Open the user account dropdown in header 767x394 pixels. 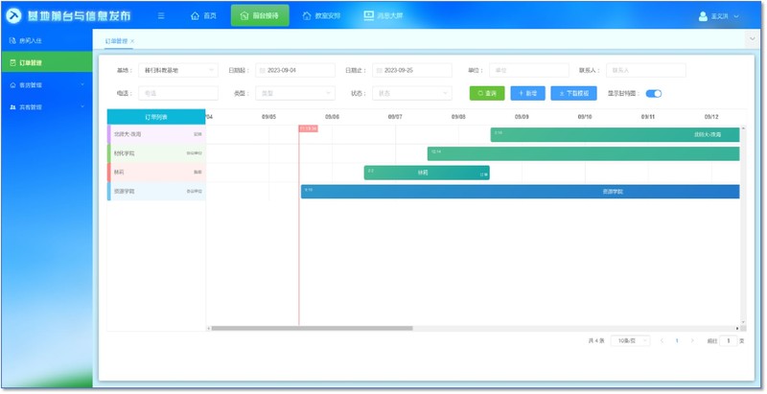718,16
